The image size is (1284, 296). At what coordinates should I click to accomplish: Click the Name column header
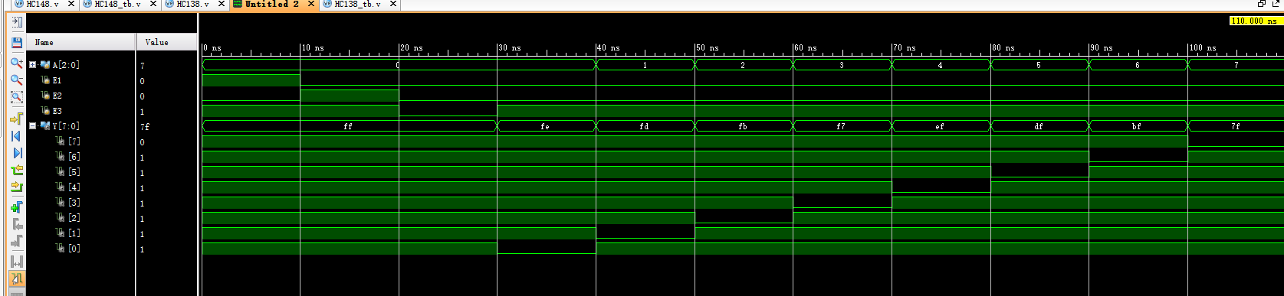point(81,42)
